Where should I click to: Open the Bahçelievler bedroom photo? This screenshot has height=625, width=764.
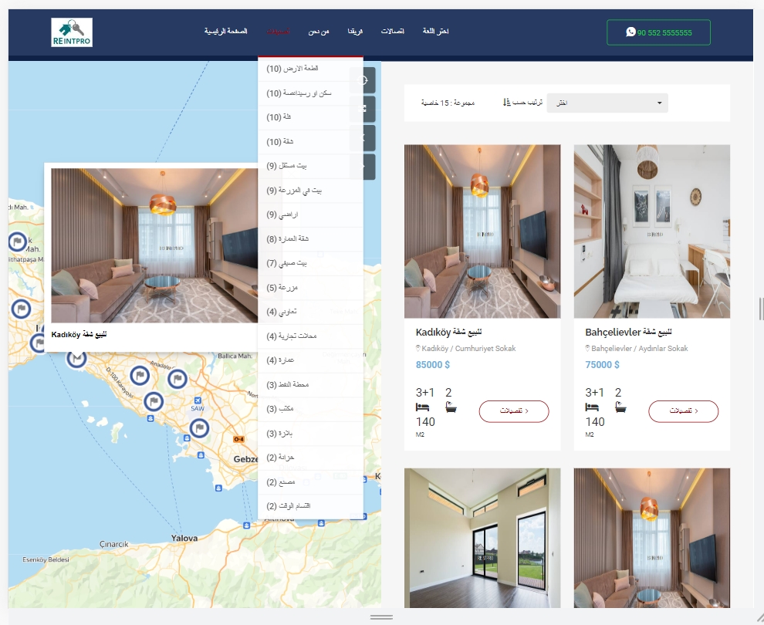(x=652, y=231)
